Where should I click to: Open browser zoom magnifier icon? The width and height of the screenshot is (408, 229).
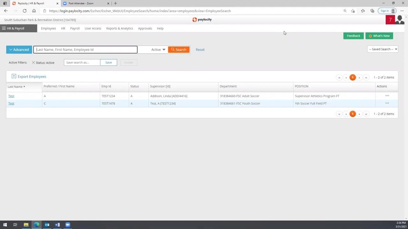tap(345, 11)
